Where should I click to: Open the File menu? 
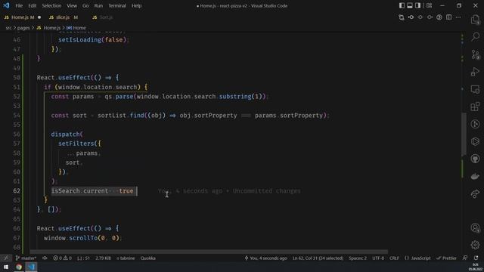click(x=19, y=5)
